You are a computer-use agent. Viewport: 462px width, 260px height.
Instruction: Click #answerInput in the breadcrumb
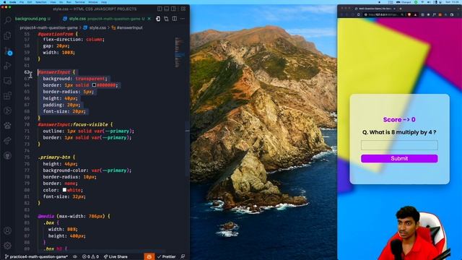coord(130,27)
